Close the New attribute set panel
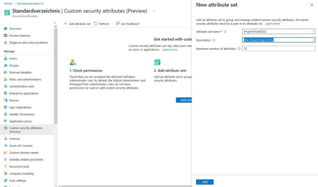This screenshot has height=187, width=318. pos(312,5)
